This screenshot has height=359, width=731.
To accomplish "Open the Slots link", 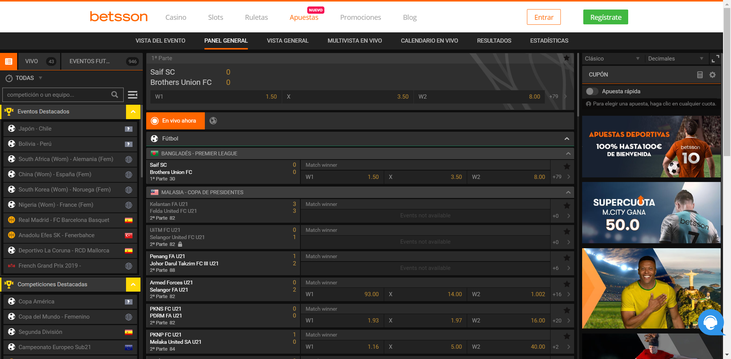I will pos(215,18).
